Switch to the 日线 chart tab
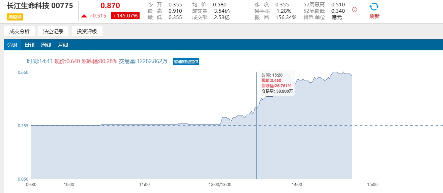Screen dimensions: 443x193 click(29, 45)
